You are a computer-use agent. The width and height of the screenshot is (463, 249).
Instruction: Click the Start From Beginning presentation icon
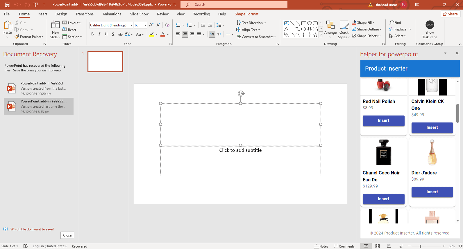[x=36, y=5]
